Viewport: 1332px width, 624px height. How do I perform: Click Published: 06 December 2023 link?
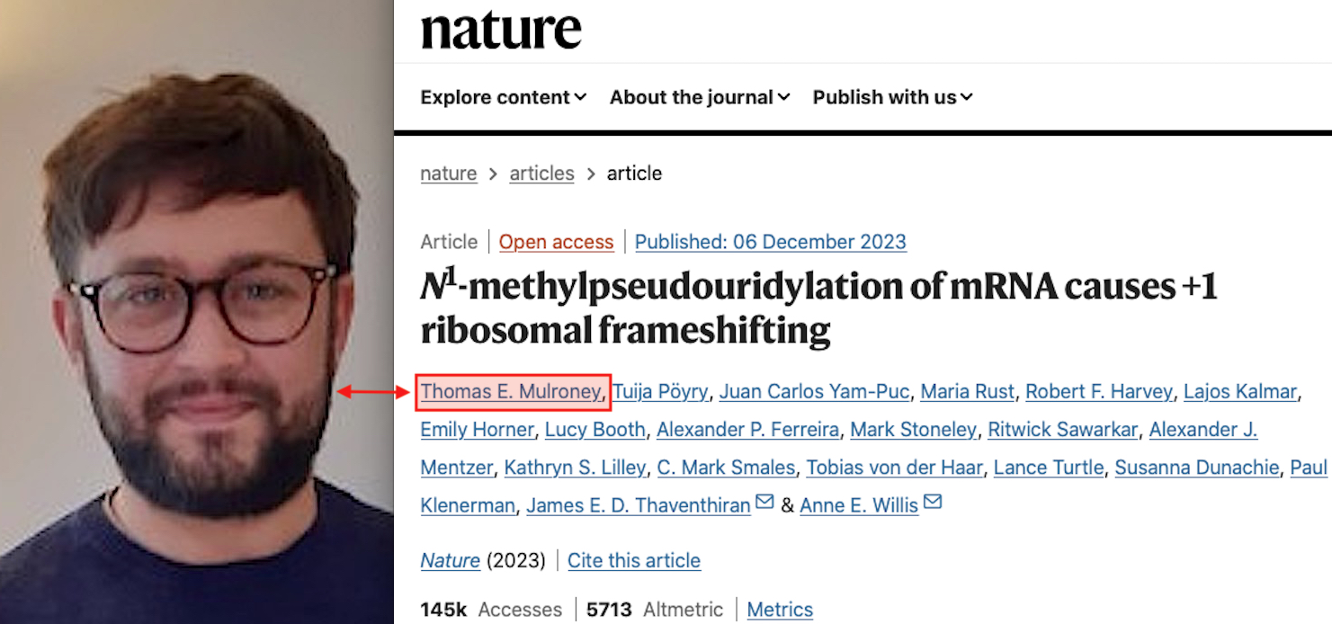coord(771,242)
